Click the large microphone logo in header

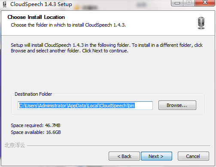coord(201,23)
